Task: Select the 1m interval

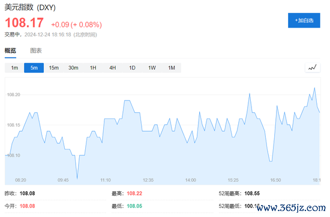Action: 14,68
